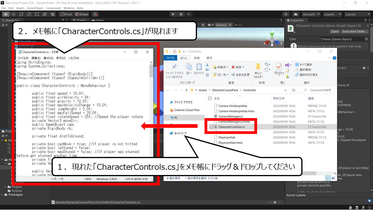The image size is (373, 210).
Task: Select the Scale tool in Unity toolbar
Action: [29, 14]
